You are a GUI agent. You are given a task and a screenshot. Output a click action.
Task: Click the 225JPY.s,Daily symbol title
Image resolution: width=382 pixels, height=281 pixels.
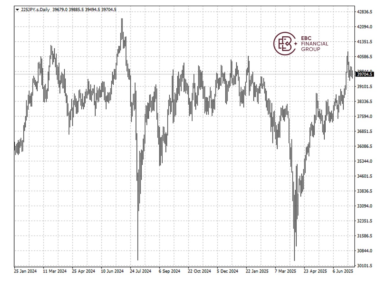[35, 10]
